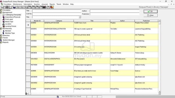This screenshot has height=98, width=175.
Task: Open the Trends menu in the menu bar
Action: 59,4
